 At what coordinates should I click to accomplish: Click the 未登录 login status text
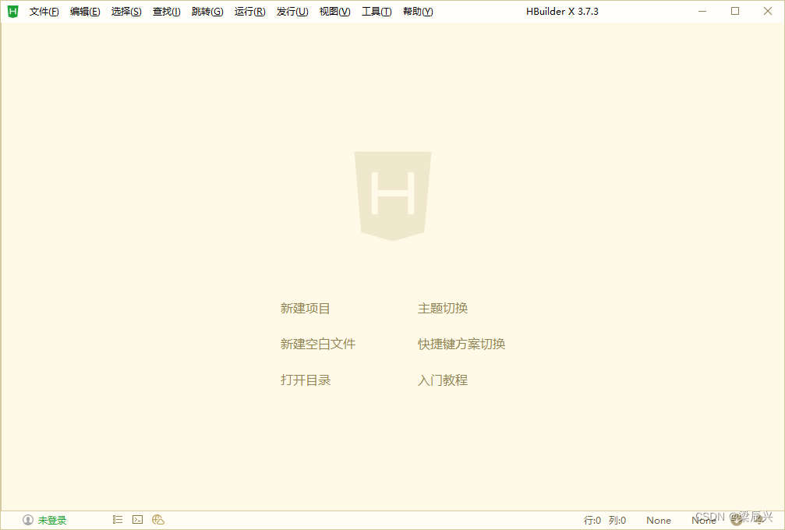pyautogui.click(x=52, y=520)
